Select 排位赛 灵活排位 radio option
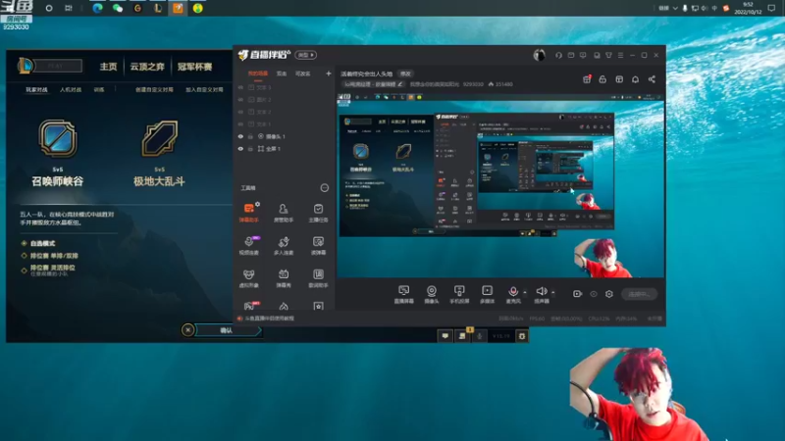Viewport: 785px width, 441px height. click(48, 269)
